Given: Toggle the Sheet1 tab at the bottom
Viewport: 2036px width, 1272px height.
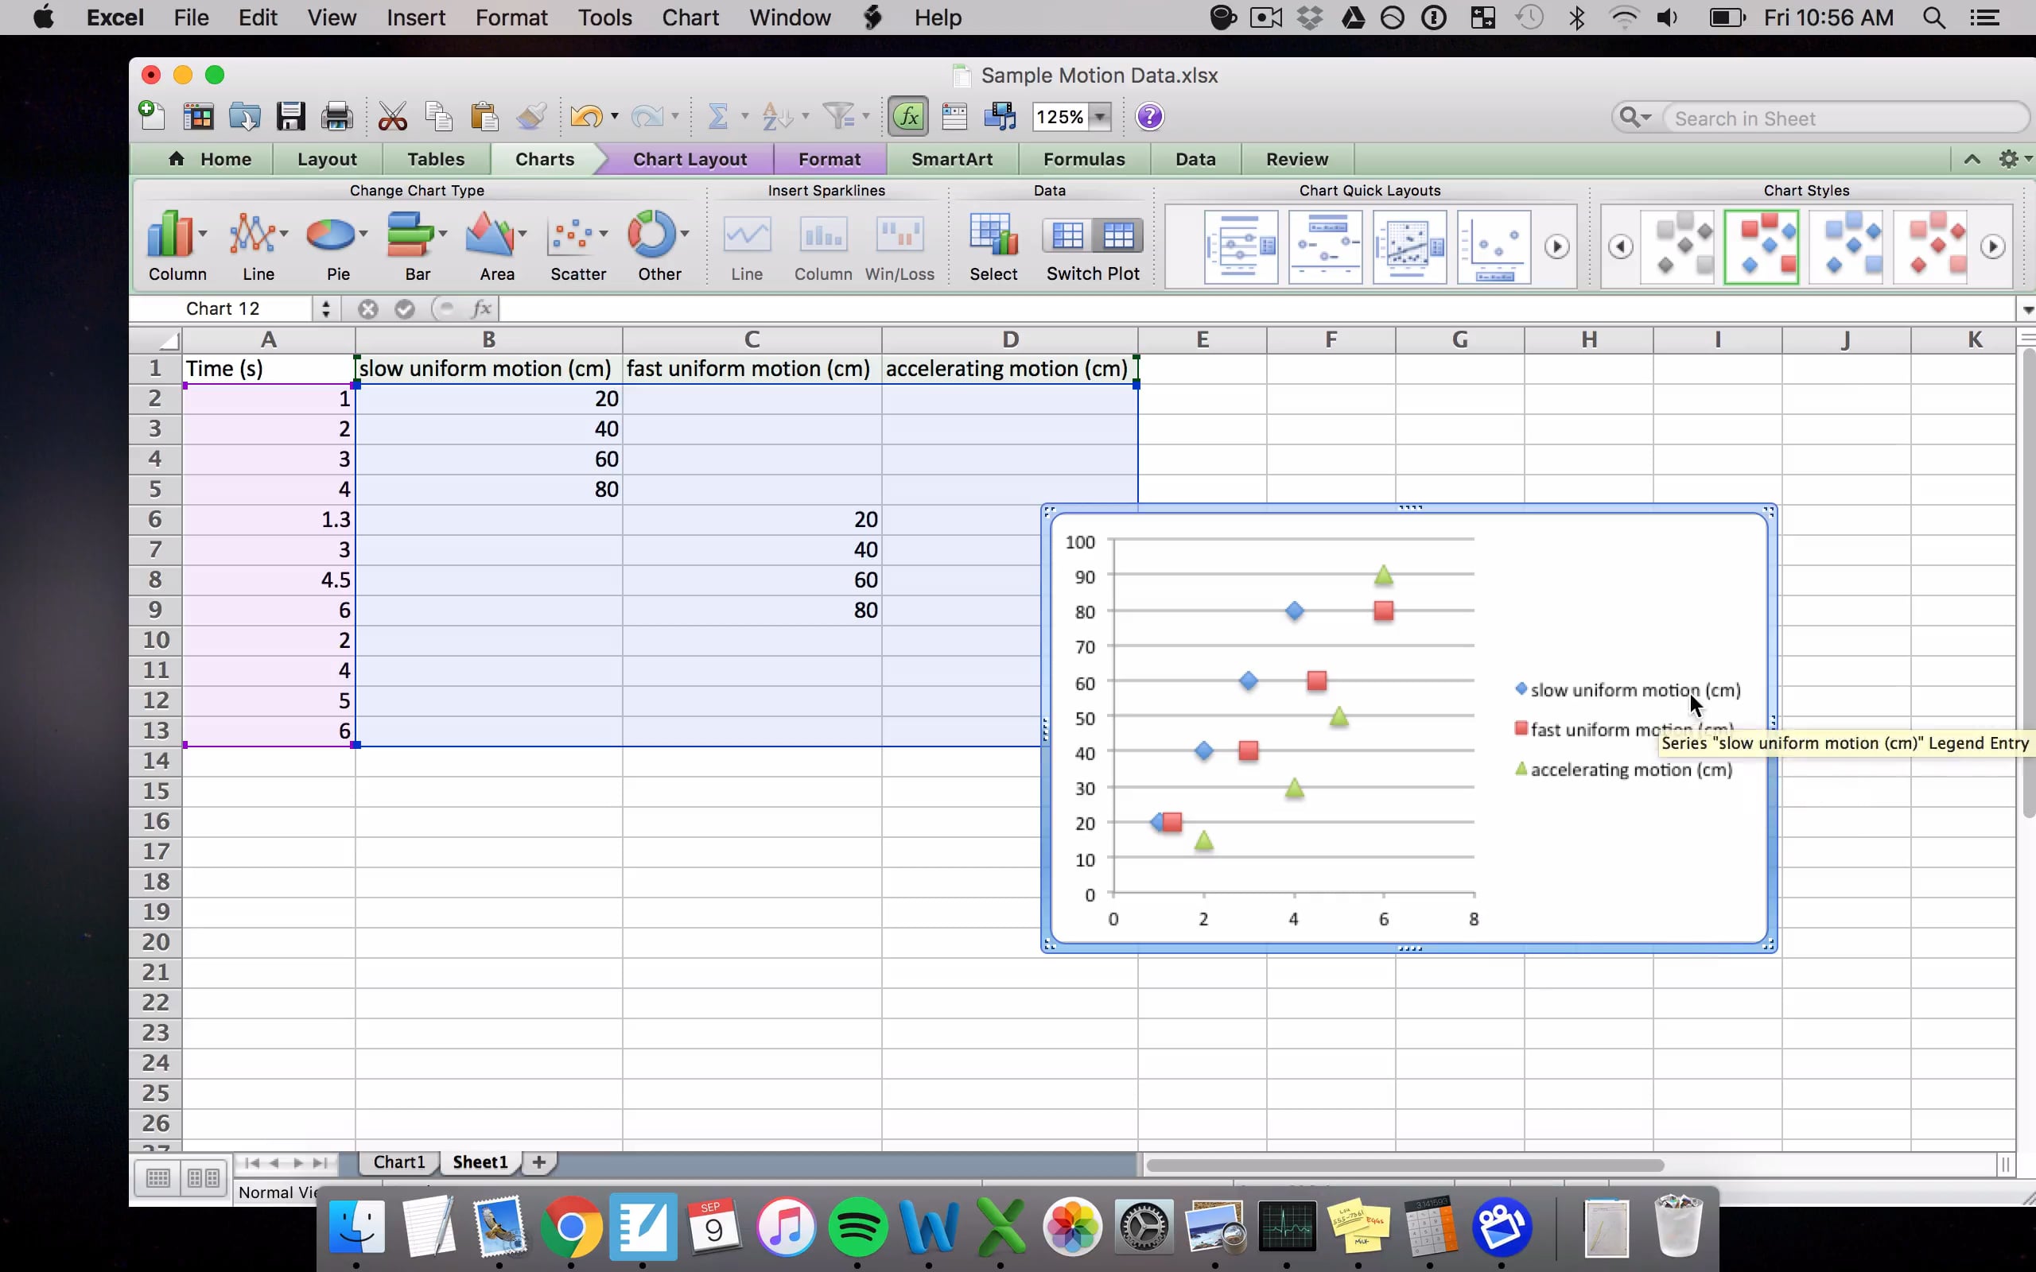Looking at the screenshot, I should pos(480,1161).
